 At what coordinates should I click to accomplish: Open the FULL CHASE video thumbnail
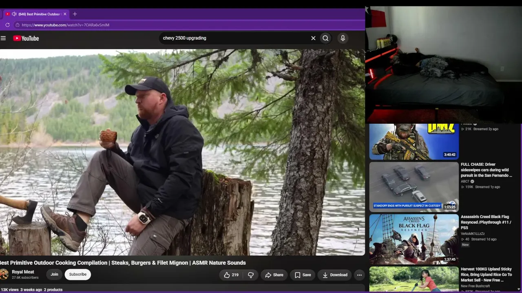click(x=414, y=187)
